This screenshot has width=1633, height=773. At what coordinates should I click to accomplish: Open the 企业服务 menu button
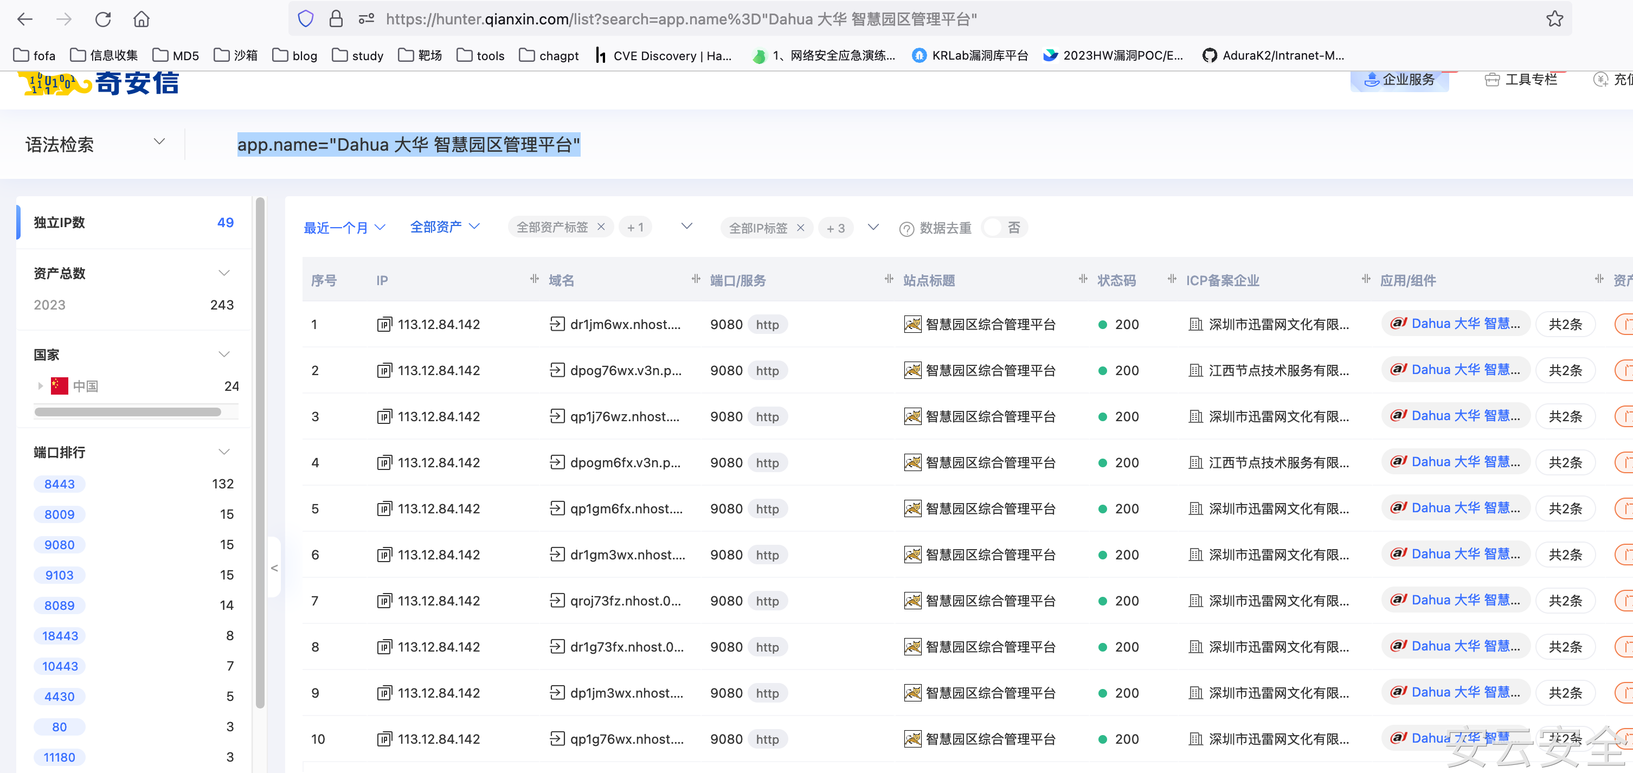pyautogui.click(x=1399, y=80)
